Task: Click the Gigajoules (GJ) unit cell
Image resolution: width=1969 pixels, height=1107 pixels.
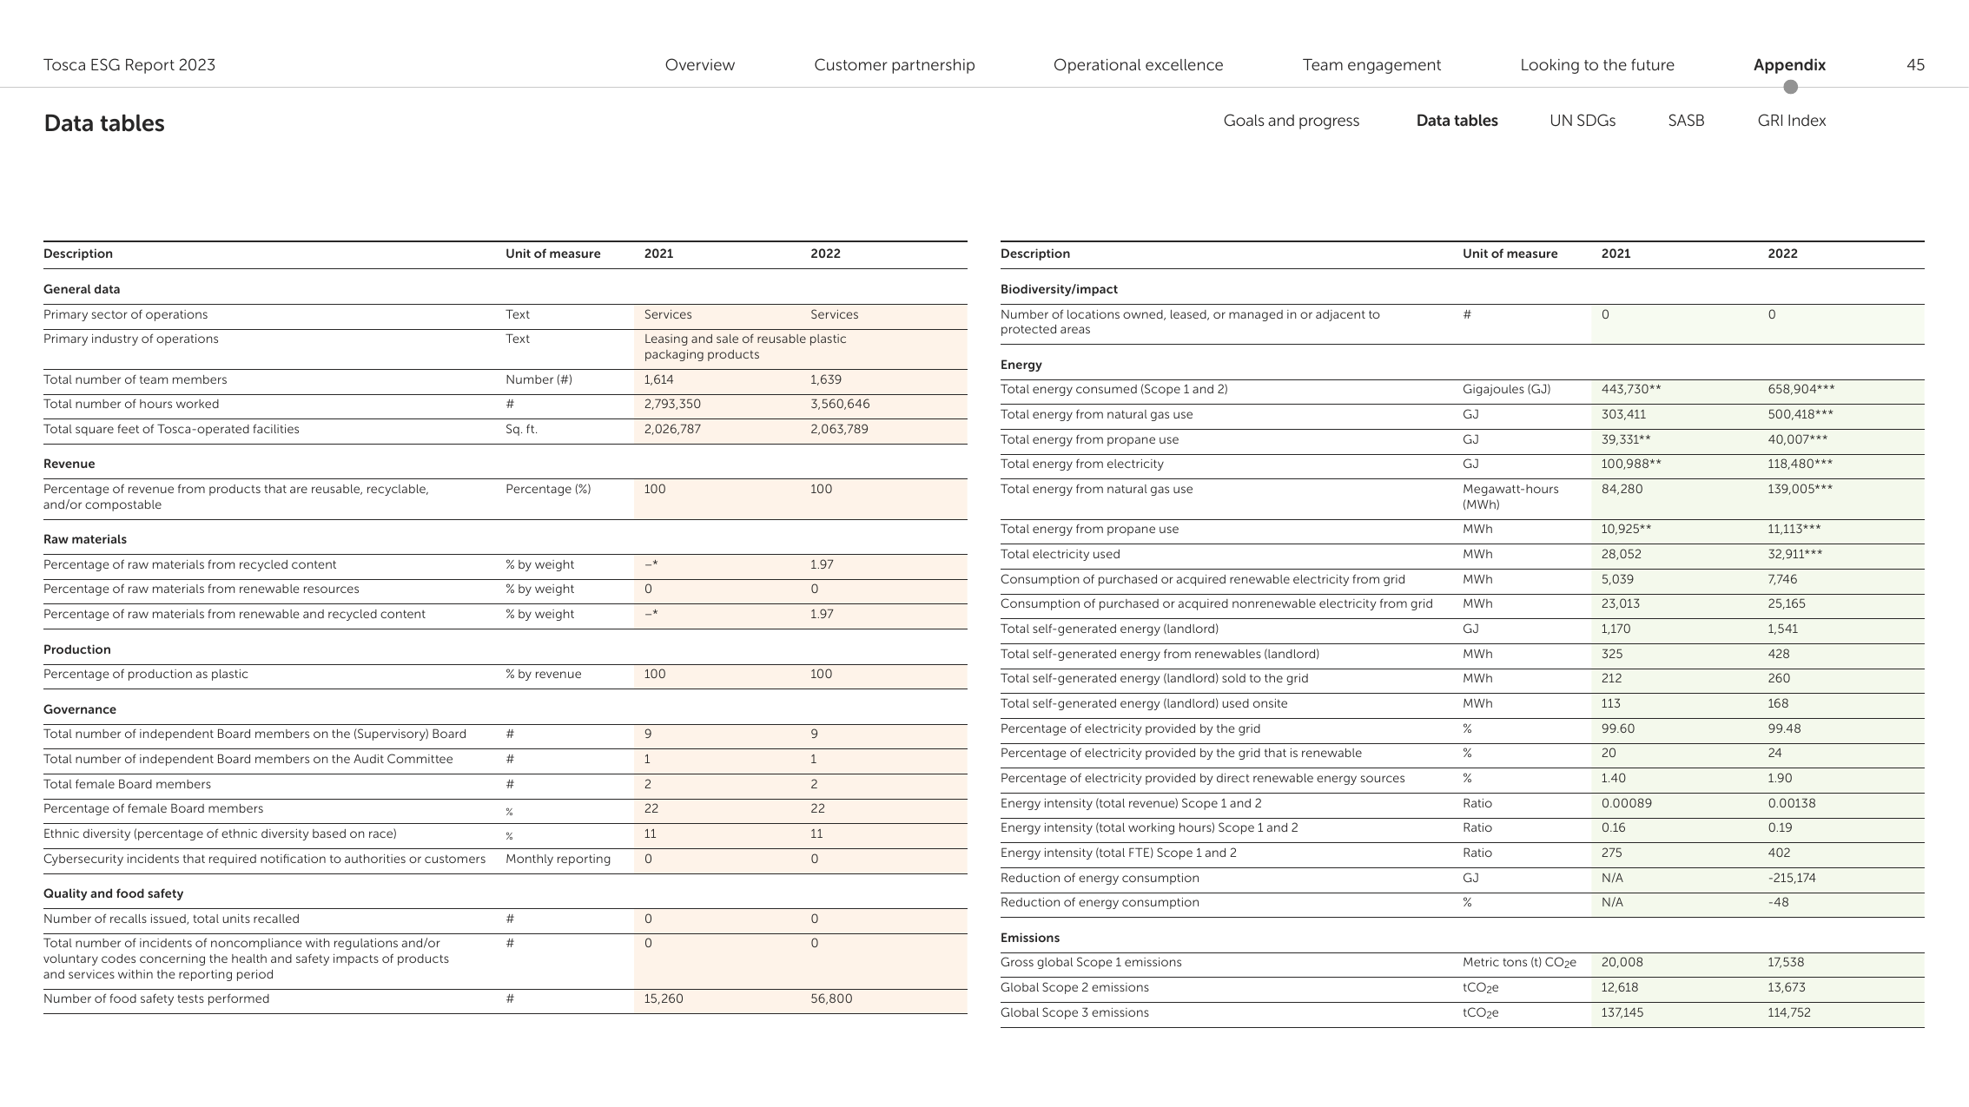Action: point(1505,389)
